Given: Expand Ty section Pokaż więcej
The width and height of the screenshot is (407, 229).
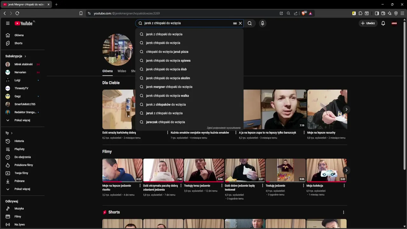Looking at the screenshot, I should [x=22, y=189].
